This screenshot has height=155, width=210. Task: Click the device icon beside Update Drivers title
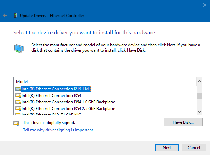pos(15,15)
